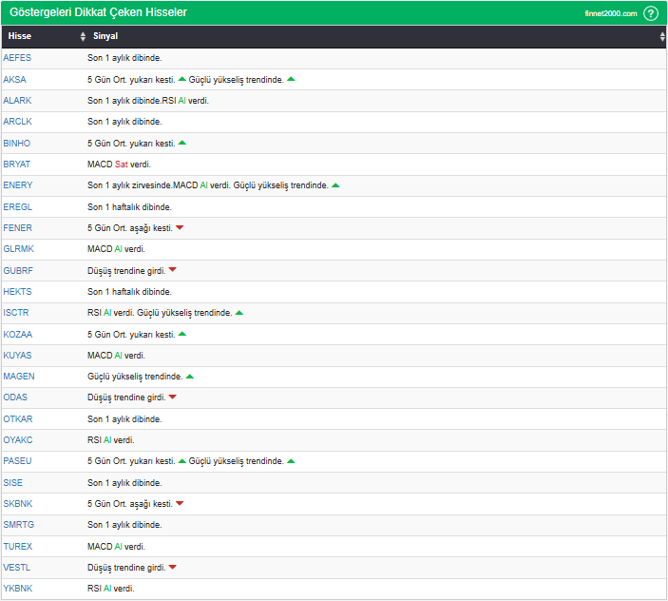Click the red down arrow in VESTL row
Screen dimensions: 668x601
click(x=173, y=567)
